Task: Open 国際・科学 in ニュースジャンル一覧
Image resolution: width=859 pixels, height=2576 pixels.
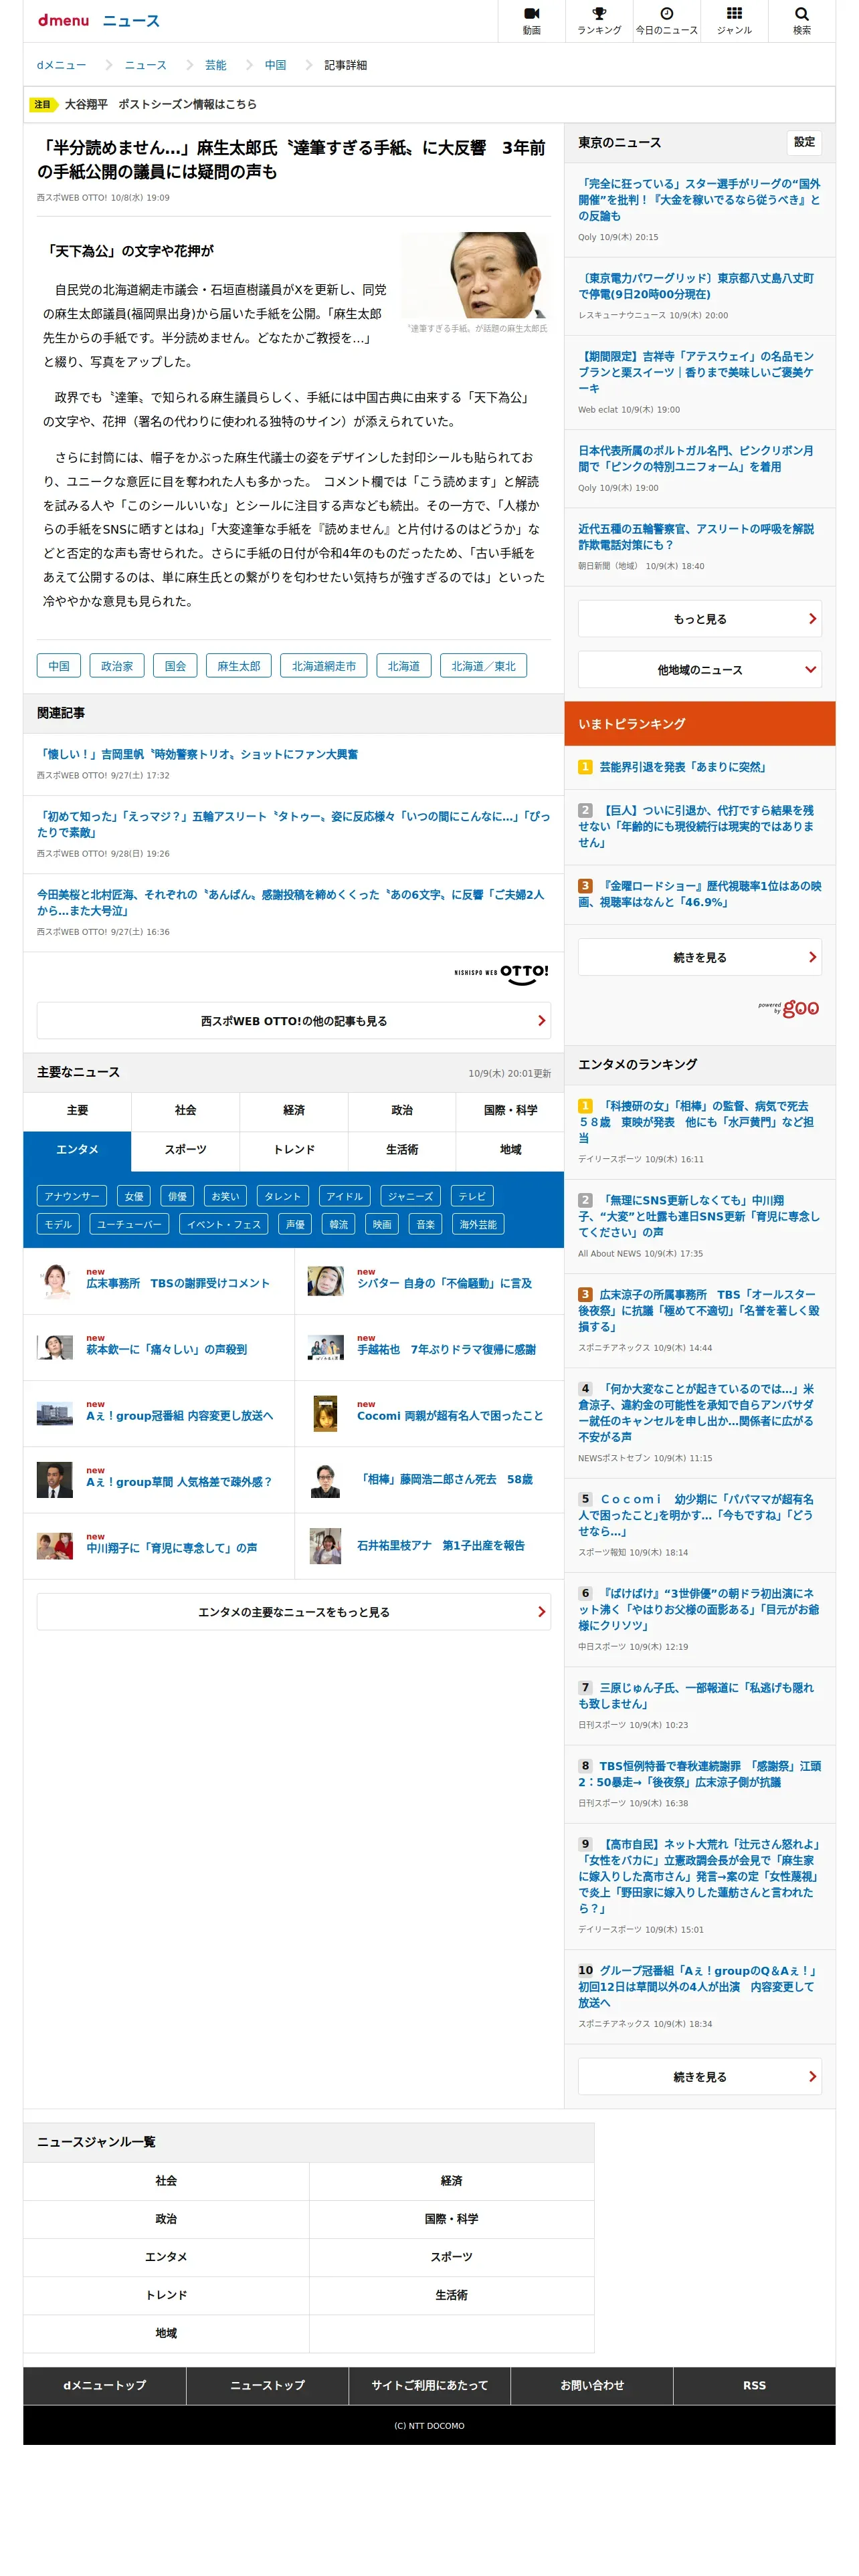Action: point(451,2218)
